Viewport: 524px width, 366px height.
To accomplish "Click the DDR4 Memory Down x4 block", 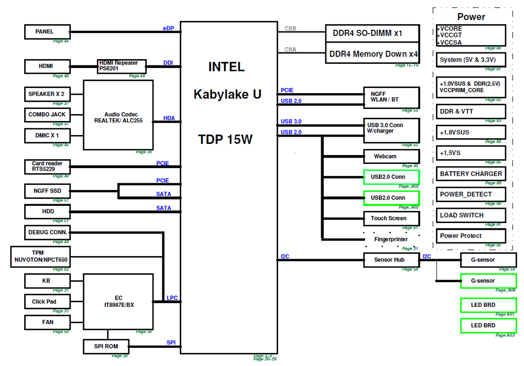I will click(372, 53).
